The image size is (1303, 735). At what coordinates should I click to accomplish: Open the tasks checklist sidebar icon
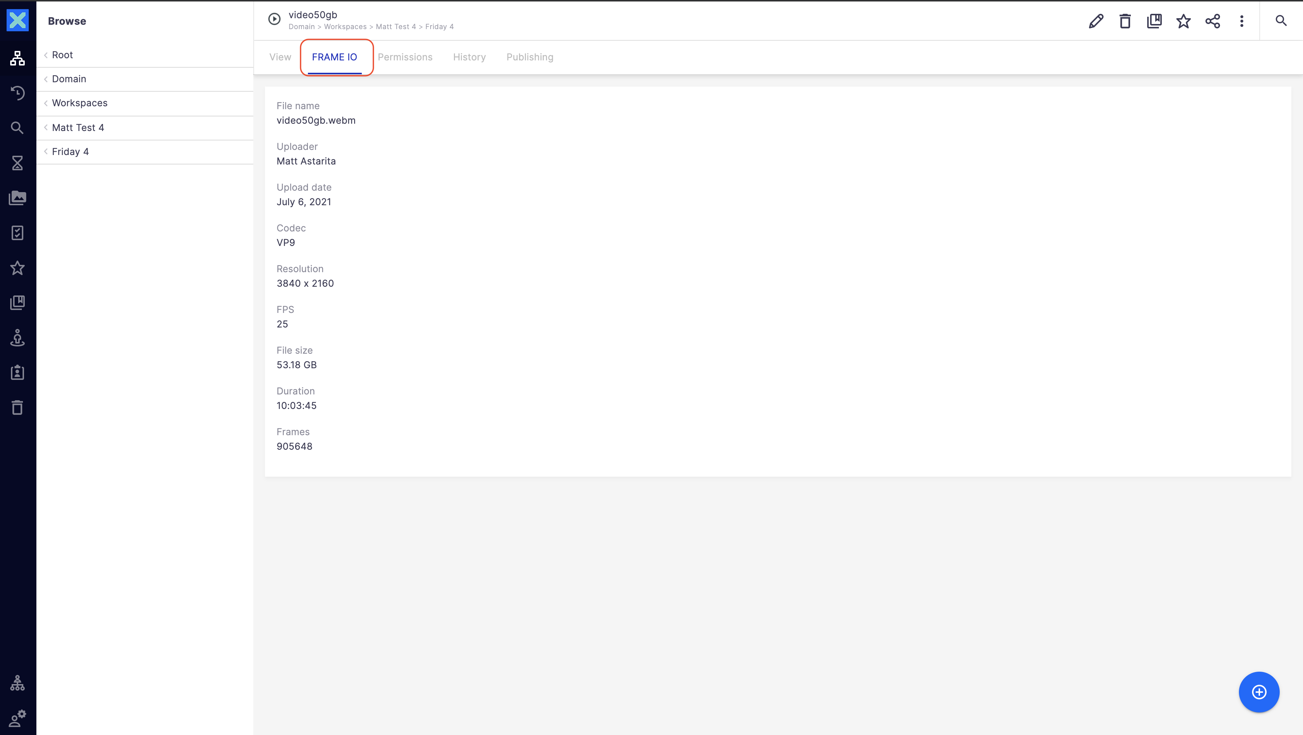[18, 233]
